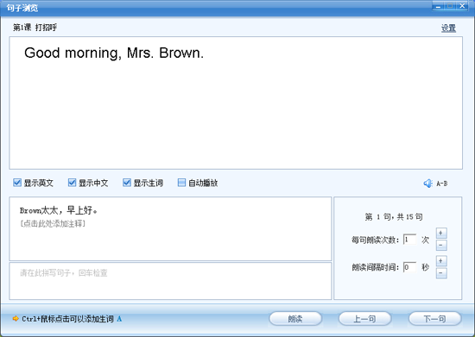Click the orange arrow hint icon

(x=16, y=319)
